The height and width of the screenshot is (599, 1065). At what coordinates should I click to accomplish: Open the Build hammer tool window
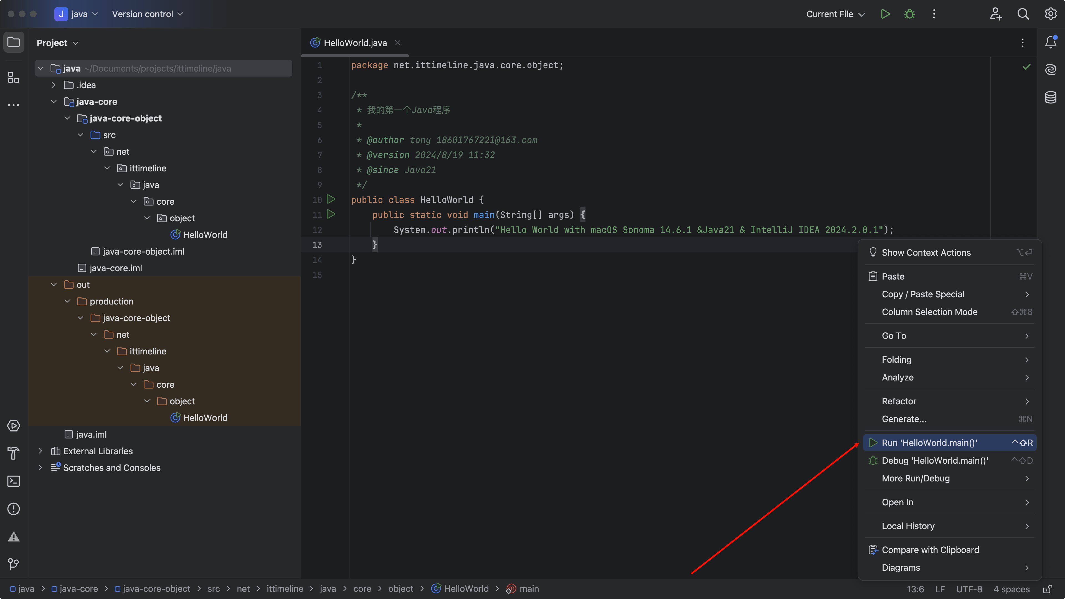pyautogui.click(x=14, y=453)
